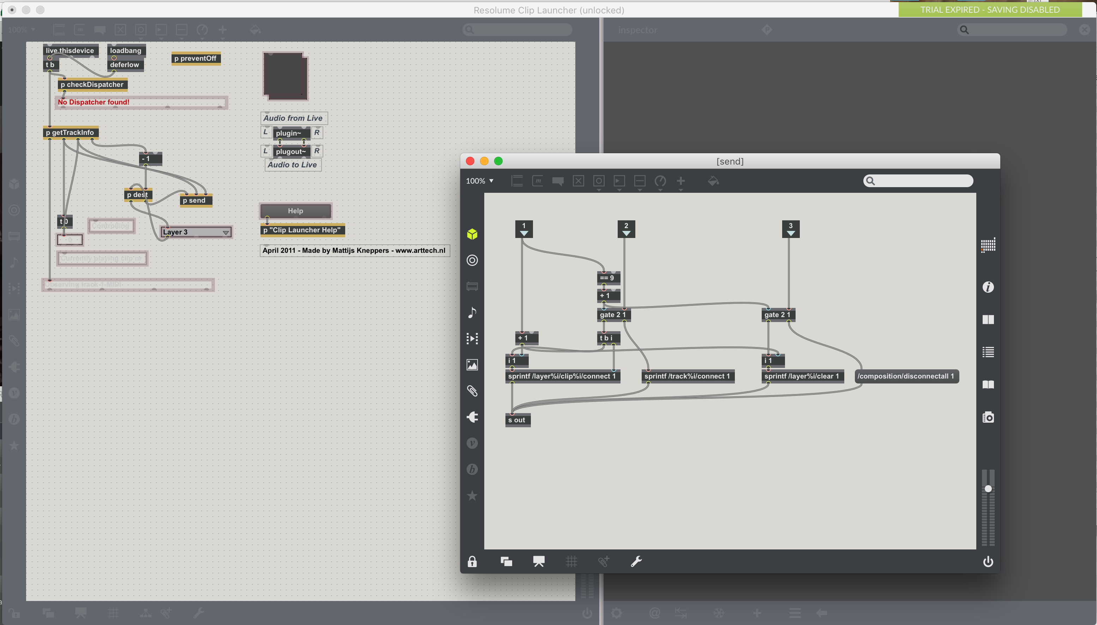Open the inspector info icon

(x=988, y=287)
